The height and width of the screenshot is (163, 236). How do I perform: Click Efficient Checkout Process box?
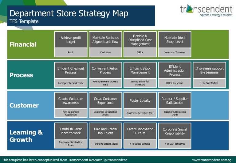(71, 70)
